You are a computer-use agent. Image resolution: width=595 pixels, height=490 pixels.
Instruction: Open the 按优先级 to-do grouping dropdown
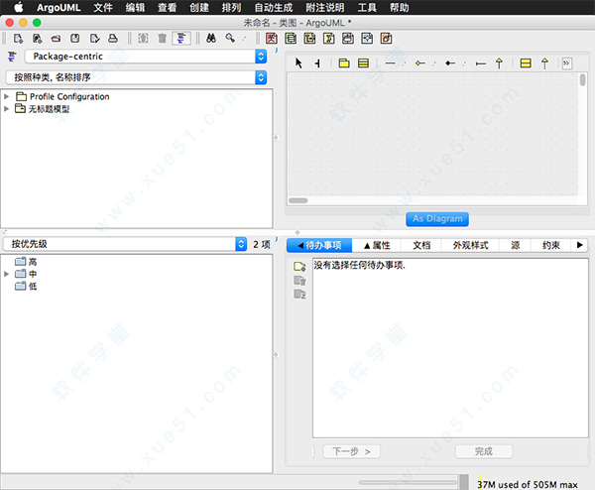click(125, 244)
